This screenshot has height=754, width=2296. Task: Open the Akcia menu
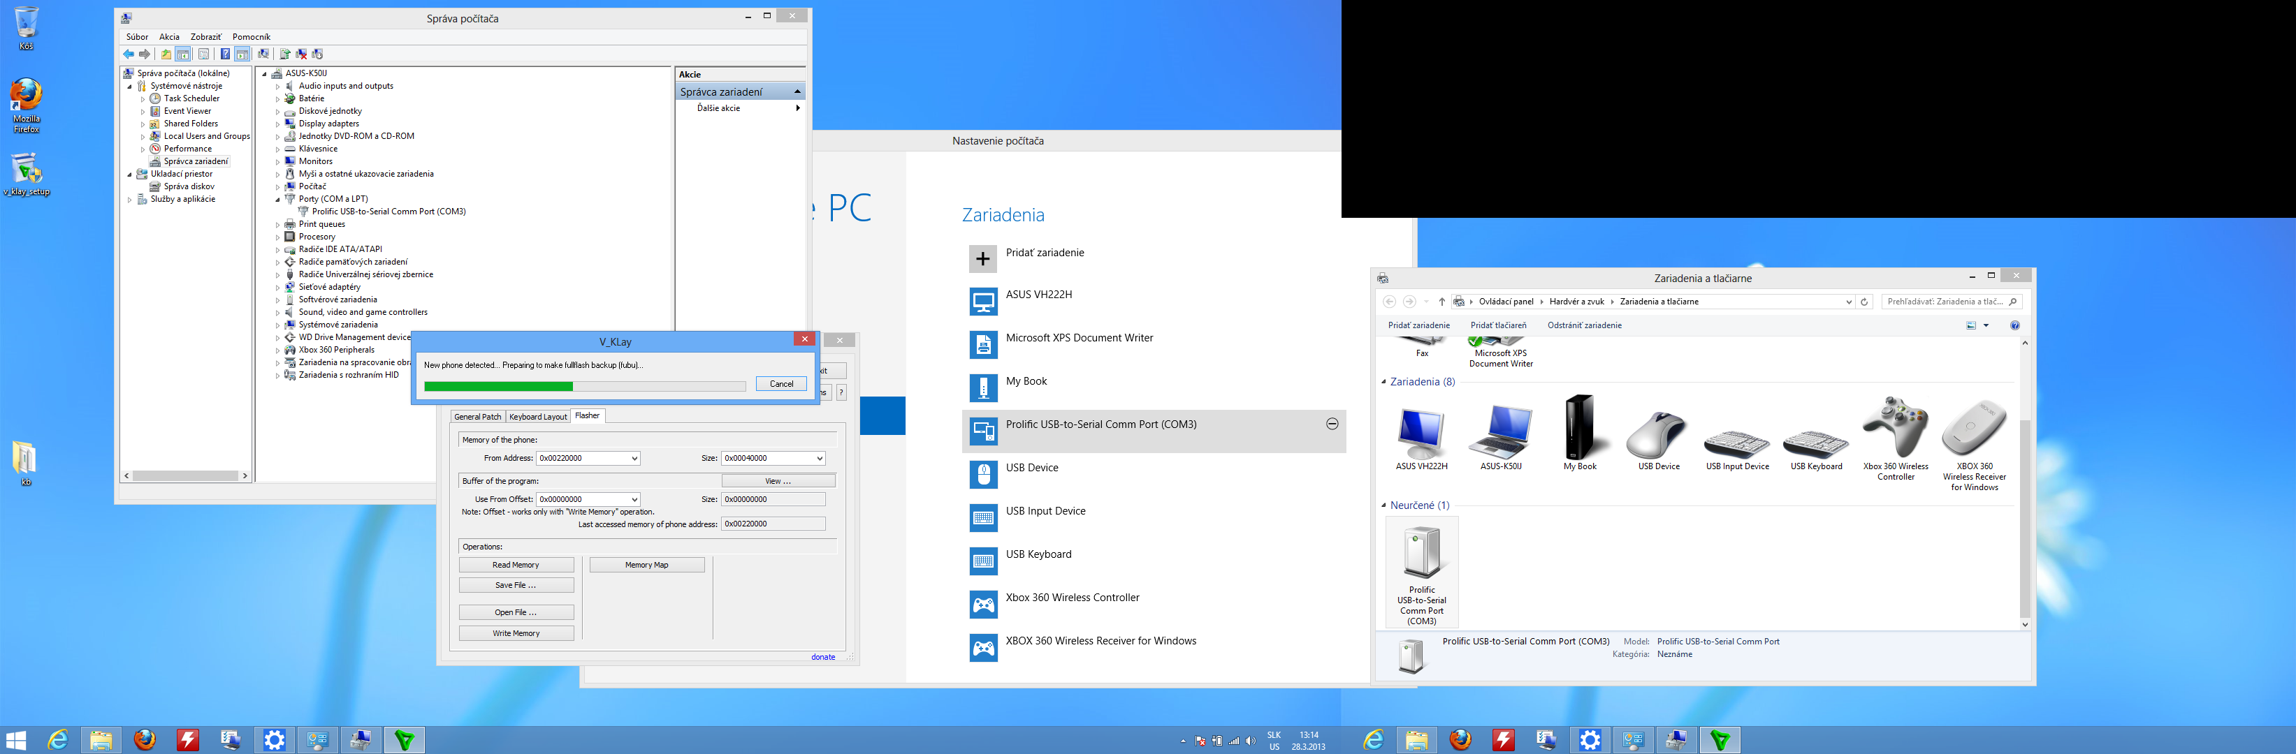coord(169,38)
